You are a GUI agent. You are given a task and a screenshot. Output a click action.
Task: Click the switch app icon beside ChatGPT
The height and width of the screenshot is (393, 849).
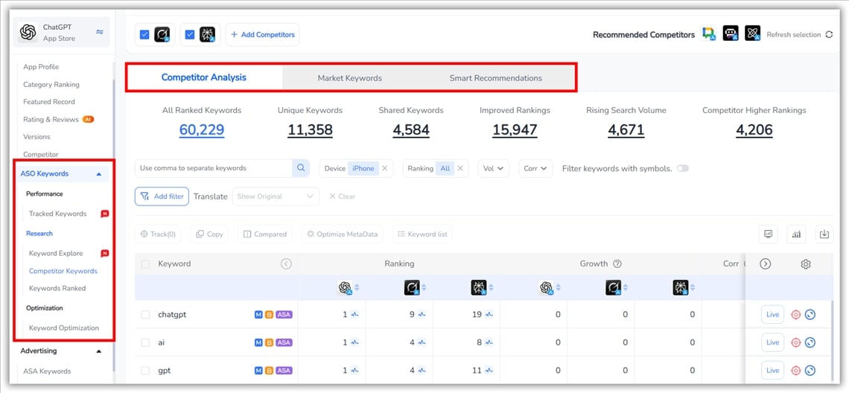coord(100,32)
